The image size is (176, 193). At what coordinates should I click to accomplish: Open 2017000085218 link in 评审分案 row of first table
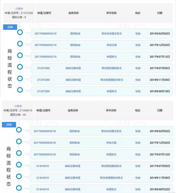point(45,45)
